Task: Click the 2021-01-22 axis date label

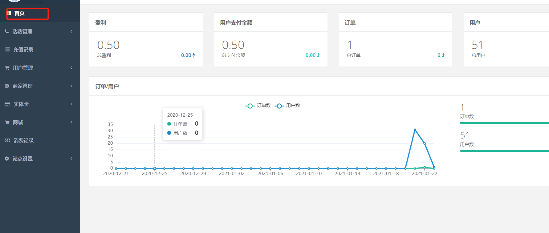Action: [425, 174]
